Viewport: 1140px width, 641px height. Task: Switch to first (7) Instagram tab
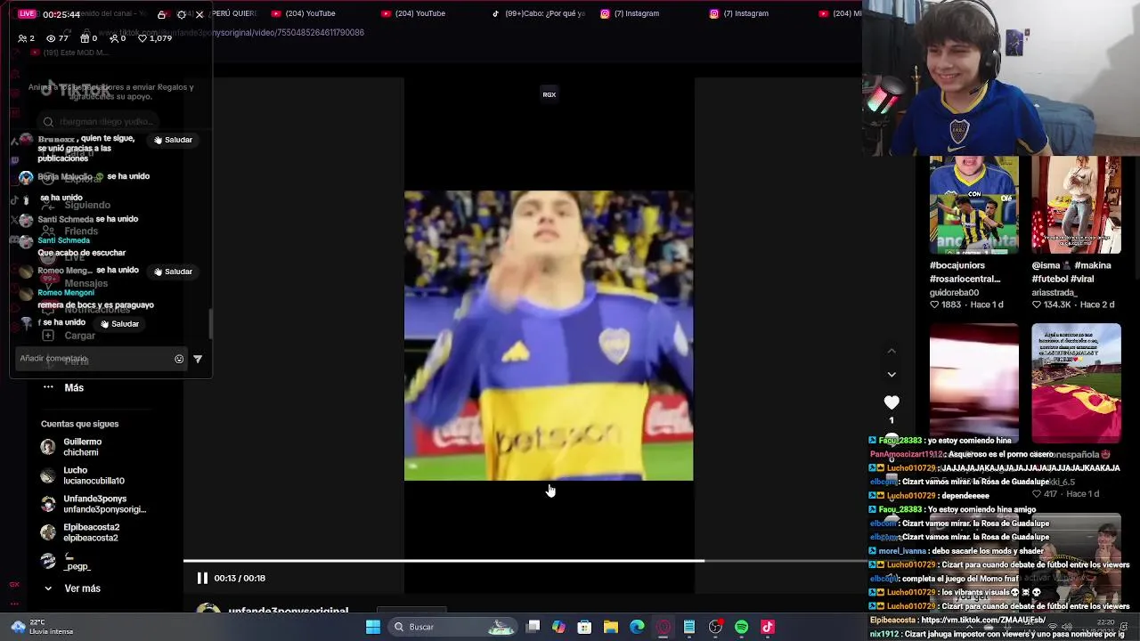(x=629, y=13)
